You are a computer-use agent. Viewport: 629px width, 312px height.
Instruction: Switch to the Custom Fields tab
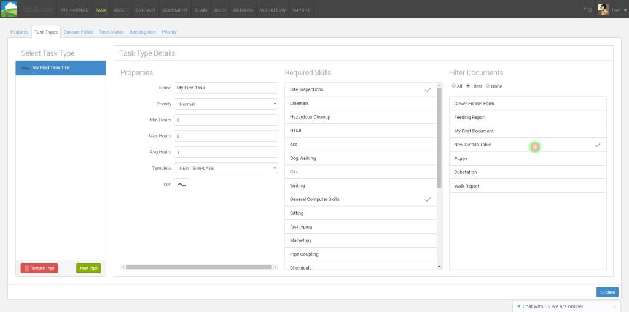click(x=78, y=32)
